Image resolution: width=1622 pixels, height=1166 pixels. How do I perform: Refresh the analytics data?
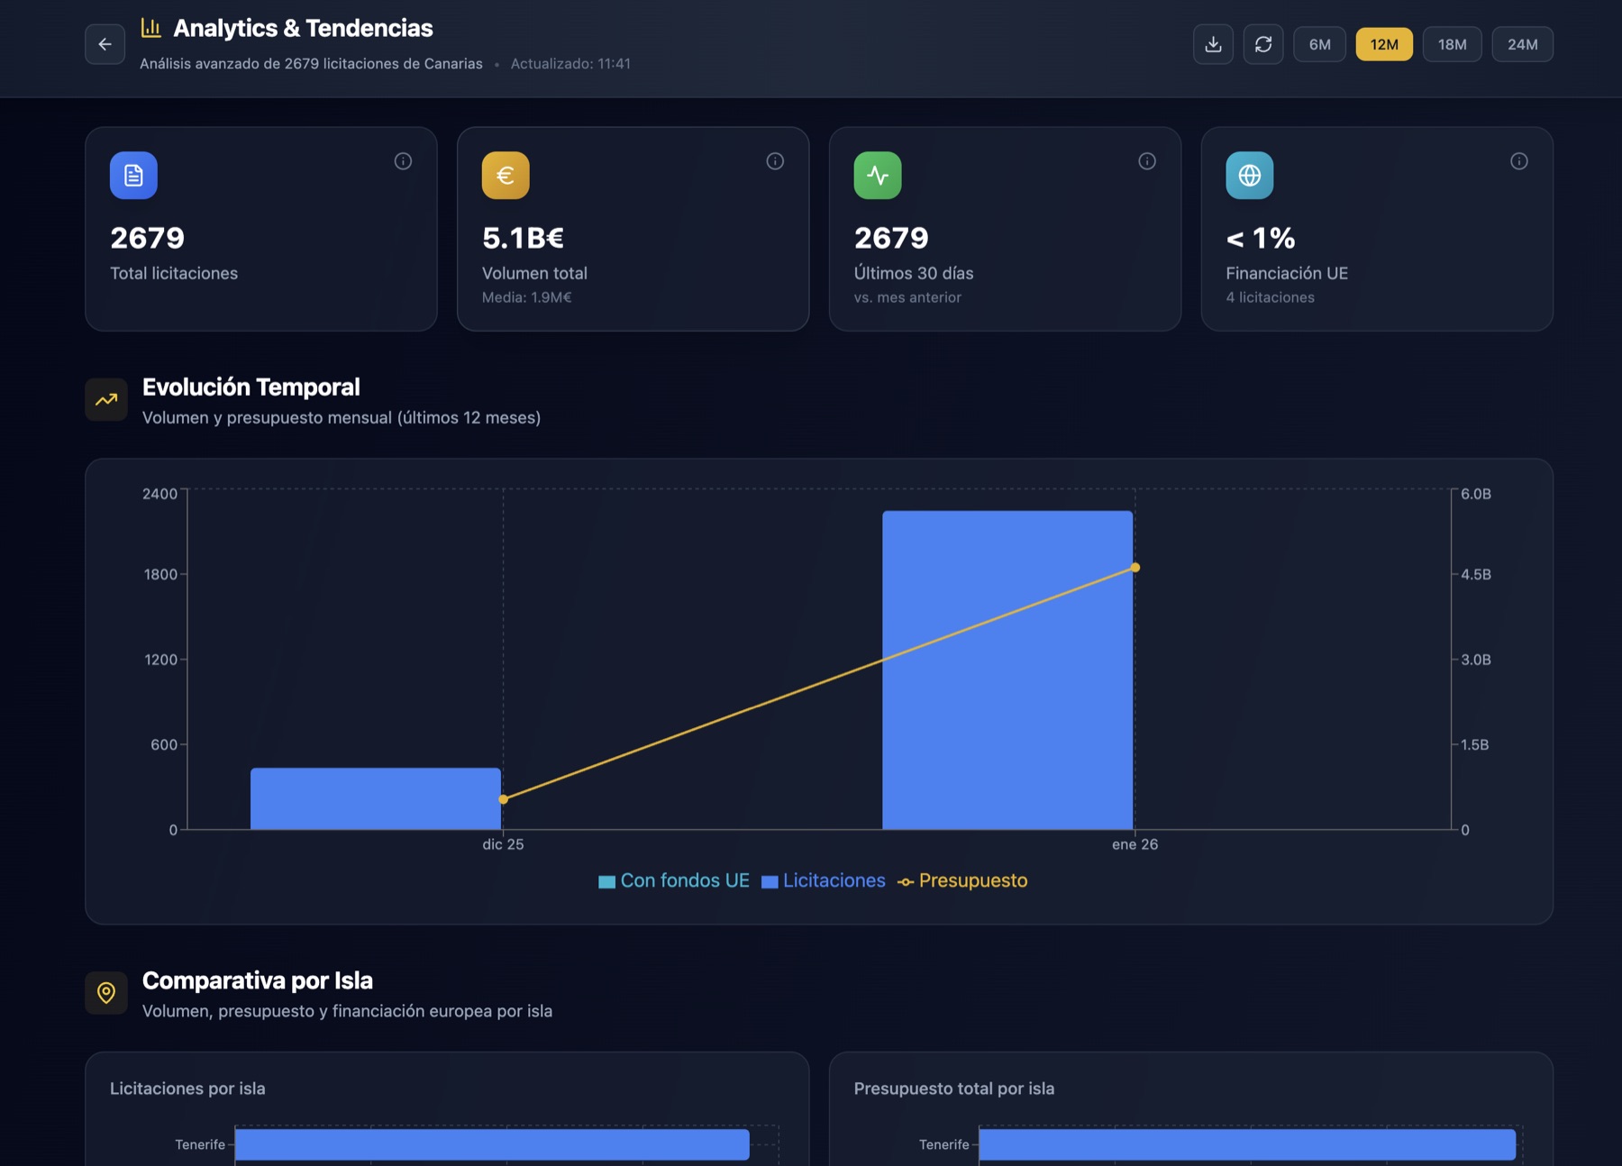[1263, 44]
